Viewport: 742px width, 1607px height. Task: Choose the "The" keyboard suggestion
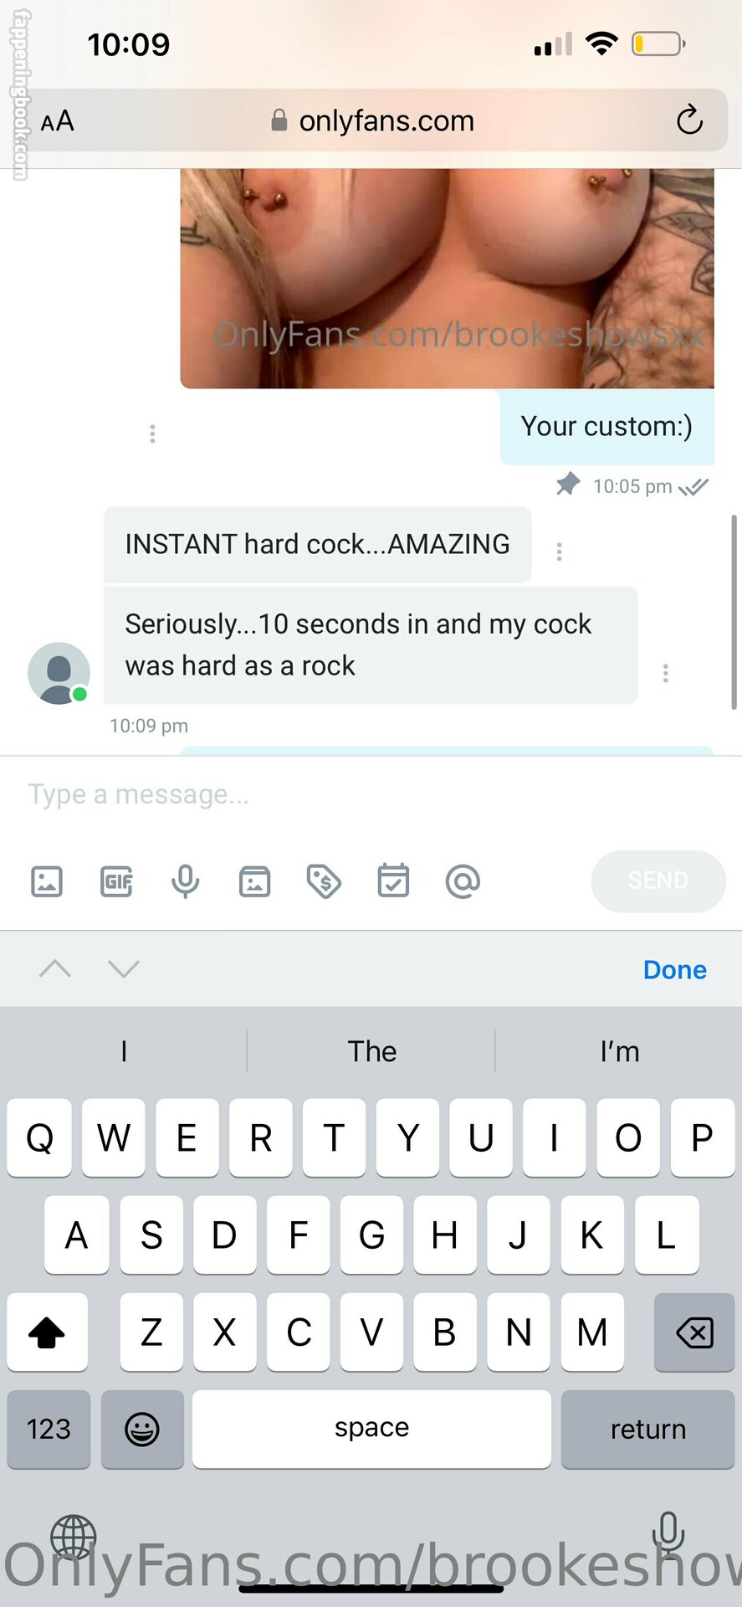coord(371,1051)
